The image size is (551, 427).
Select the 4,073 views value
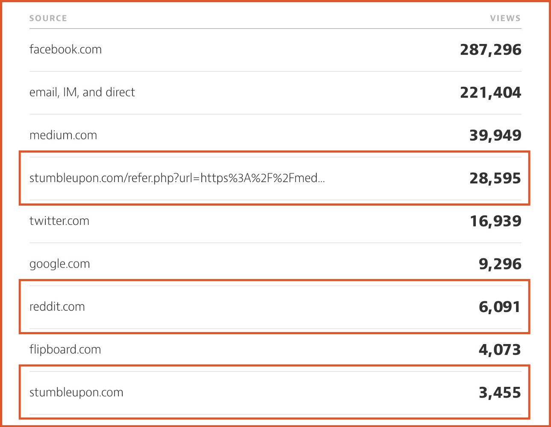[500, 350]
